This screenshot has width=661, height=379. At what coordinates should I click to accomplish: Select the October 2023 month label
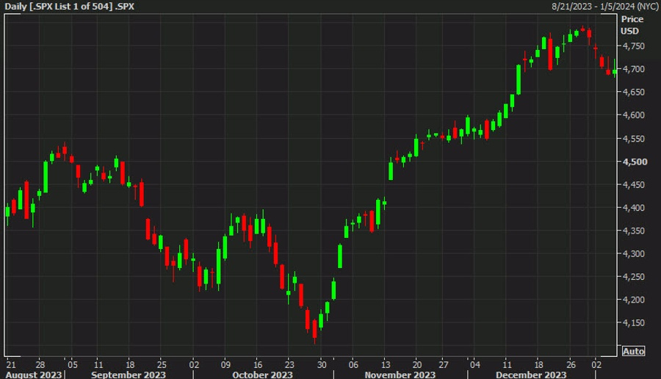tap(262, 375)
